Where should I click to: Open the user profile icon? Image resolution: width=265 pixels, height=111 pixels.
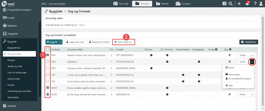click(x=261, y=4)
